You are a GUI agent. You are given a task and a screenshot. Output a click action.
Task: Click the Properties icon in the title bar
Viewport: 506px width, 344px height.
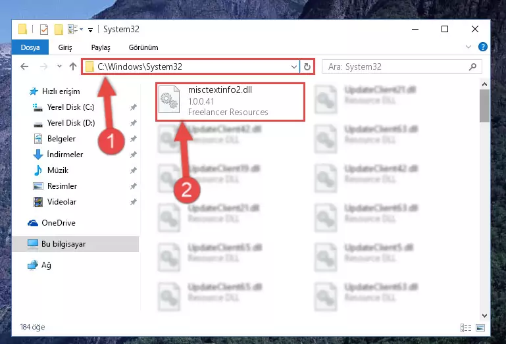44,30
